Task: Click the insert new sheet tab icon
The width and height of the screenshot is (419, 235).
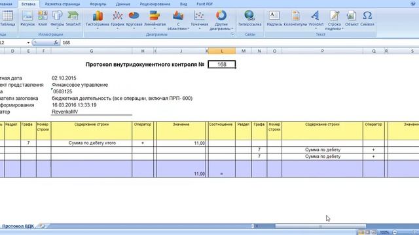Action: point(42,226)
